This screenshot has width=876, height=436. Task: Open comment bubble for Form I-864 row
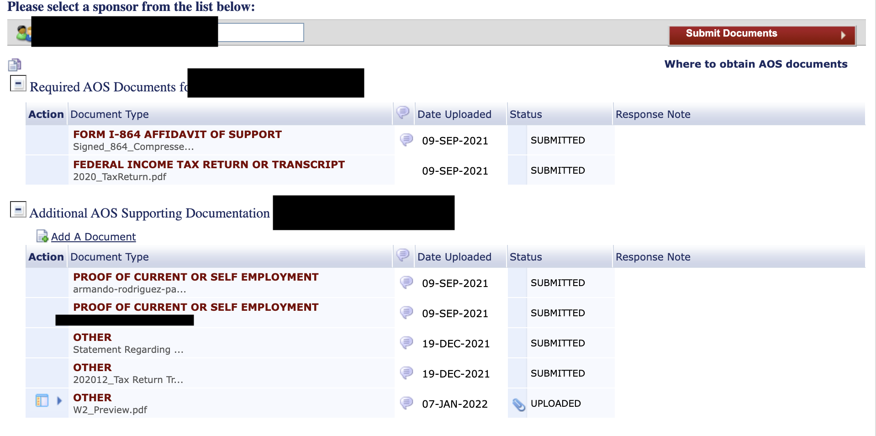(x=406, y=139)
